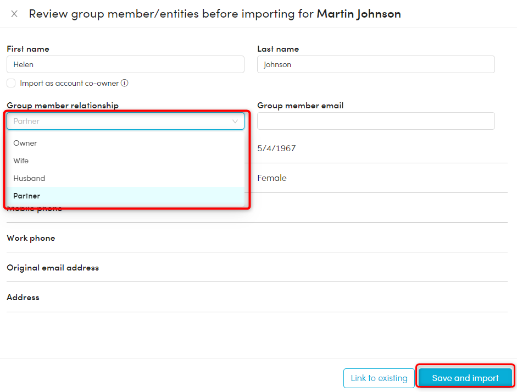The height and width of the screenshot is (392, 517).
Task: Click the First name field
Action: [125, 64]
